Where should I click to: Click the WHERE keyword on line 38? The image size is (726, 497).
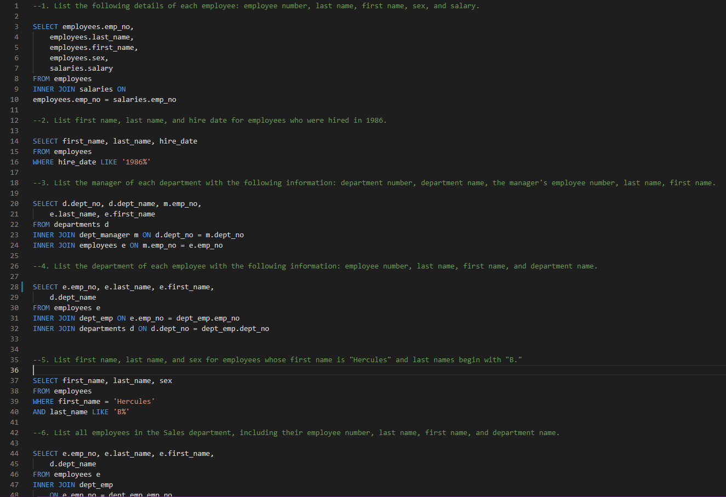point(43,401)
